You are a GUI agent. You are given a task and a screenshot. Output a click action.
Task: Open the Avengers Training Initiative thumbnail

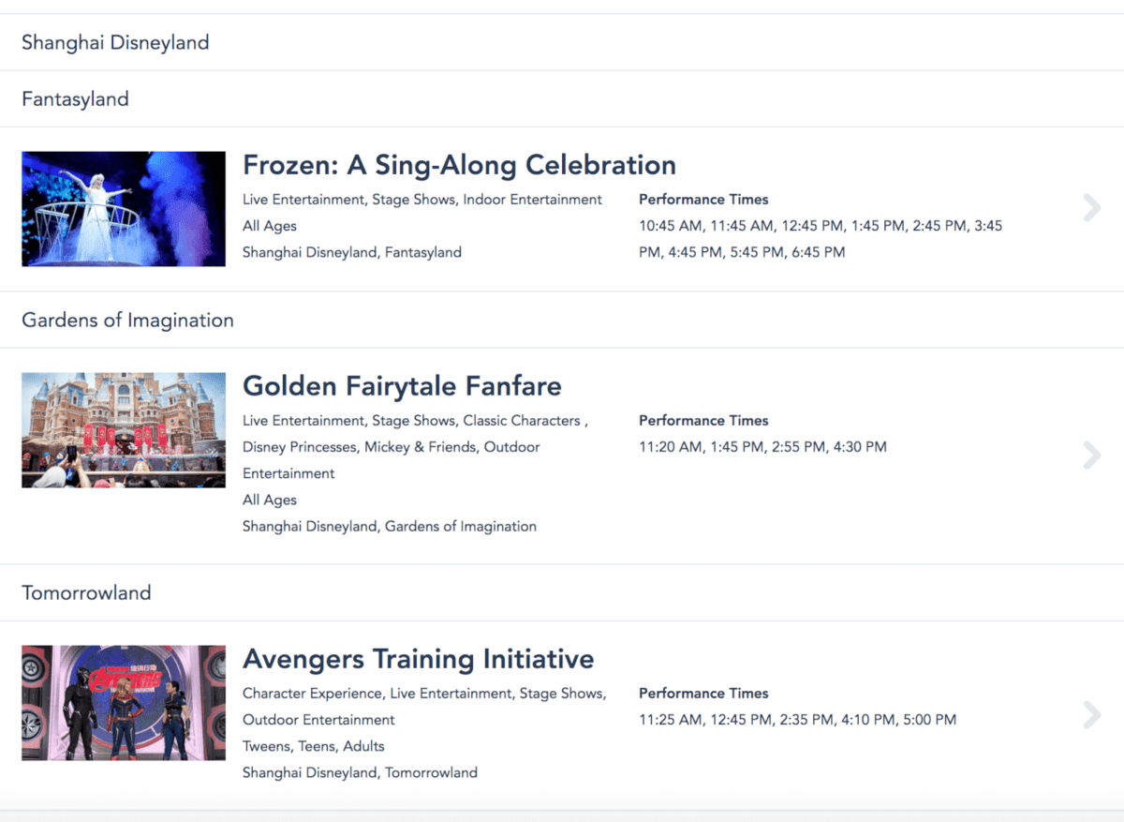click(x=124, y=703)
